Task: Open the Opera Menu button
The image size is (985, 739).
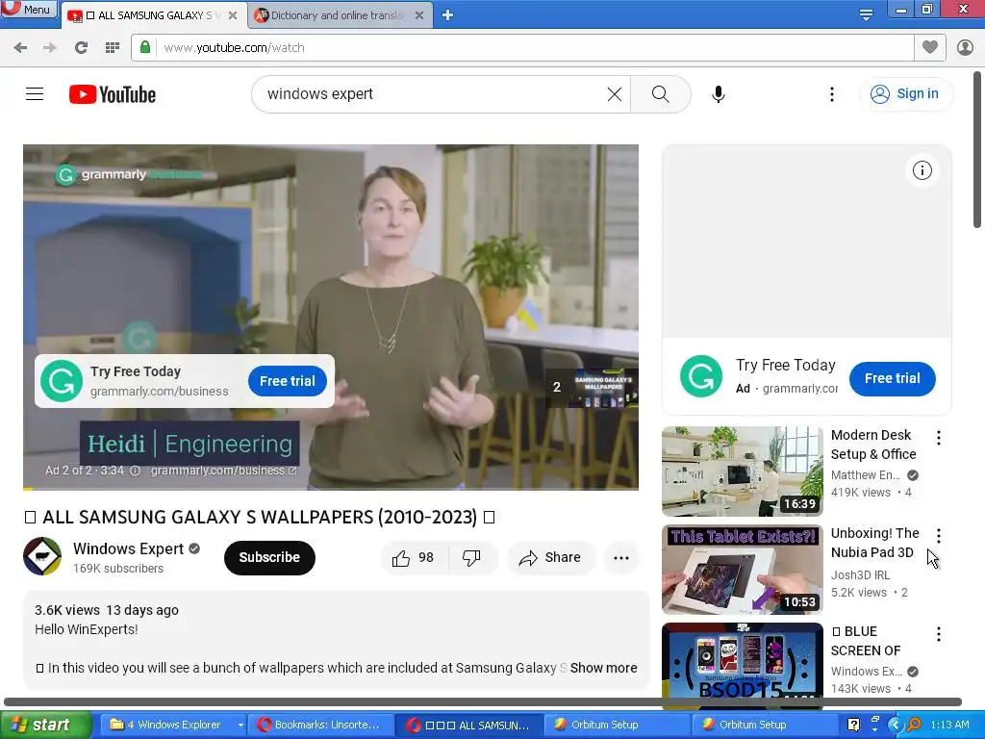Action: [x=28, y=9]
